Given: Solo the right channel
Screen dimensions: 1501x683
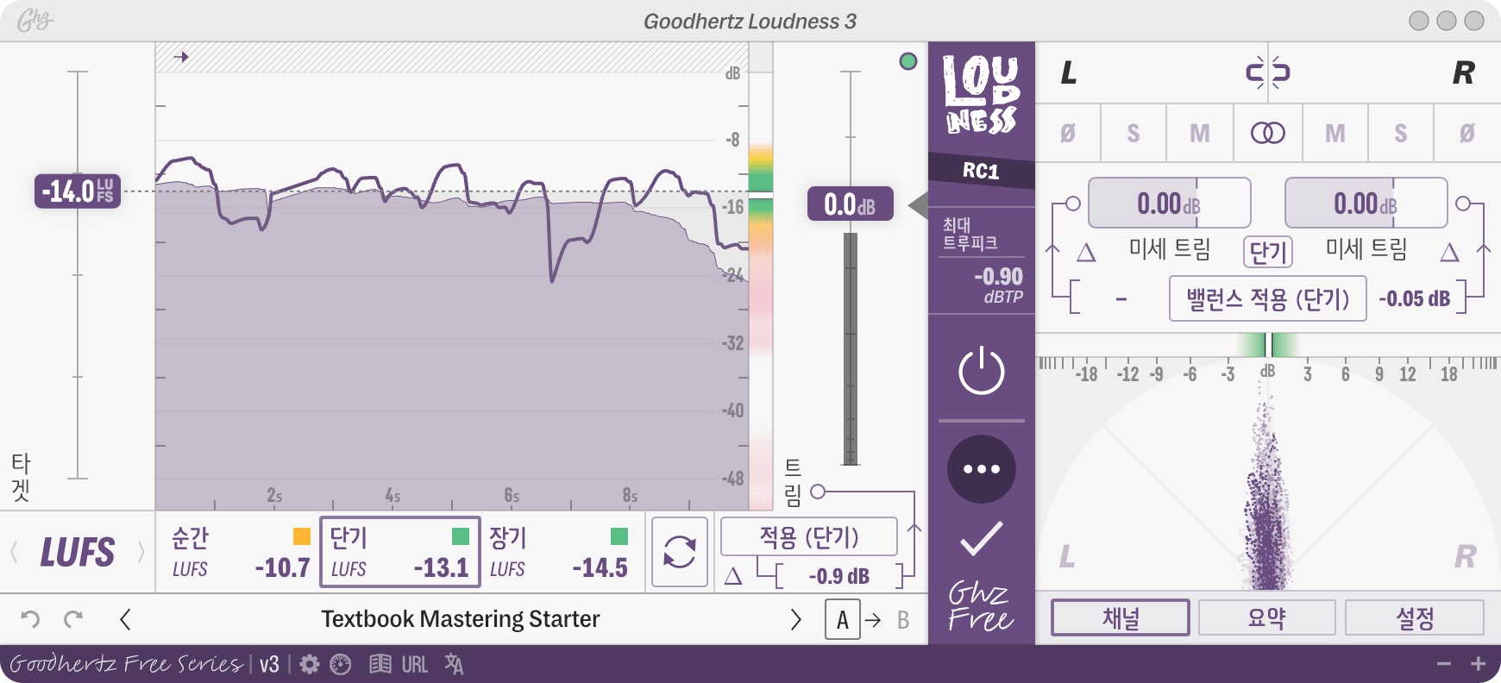Looking at the screenshot, I should click(x=1401, y=134).
